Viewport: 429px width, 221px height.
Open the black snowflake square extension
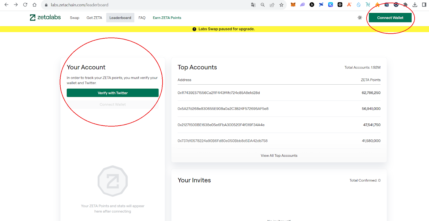point(340,5)
